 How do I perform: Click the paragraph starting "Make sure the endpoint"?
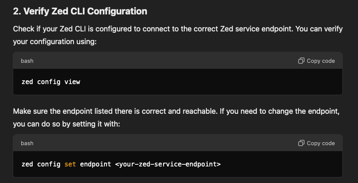pyautogui.click(x=178, y=112)
